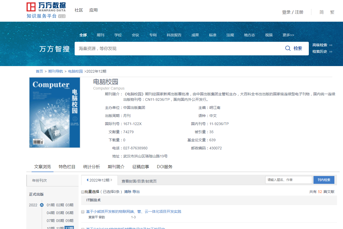Click arrows next to 高级检索
The height and width of the screenshot is (229, 343).
point(331,45)
